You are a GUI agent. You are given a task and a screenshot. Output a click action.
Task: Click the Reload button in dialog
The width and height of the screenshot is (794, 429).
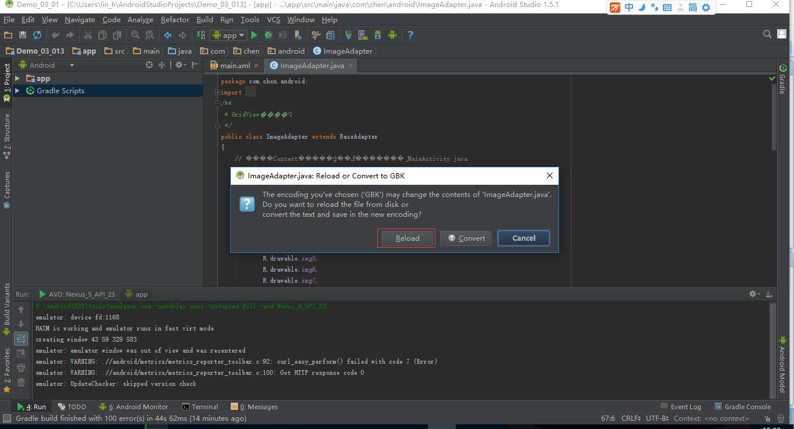click(x=406, y=238)
